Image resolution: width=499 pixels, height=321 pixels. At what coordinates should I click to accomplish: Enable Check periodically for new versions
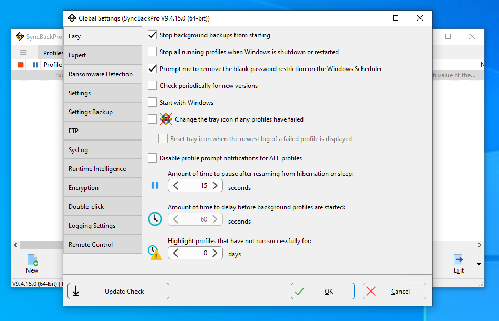tap(152, 85)
